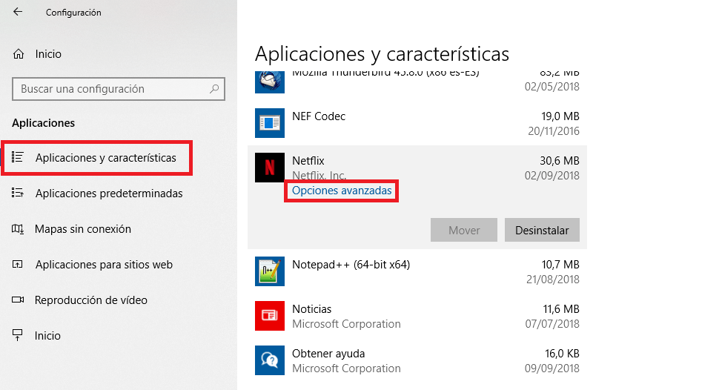Select the Netflix app name text
This screenshot has width=722, height=390.
point(308,161)
